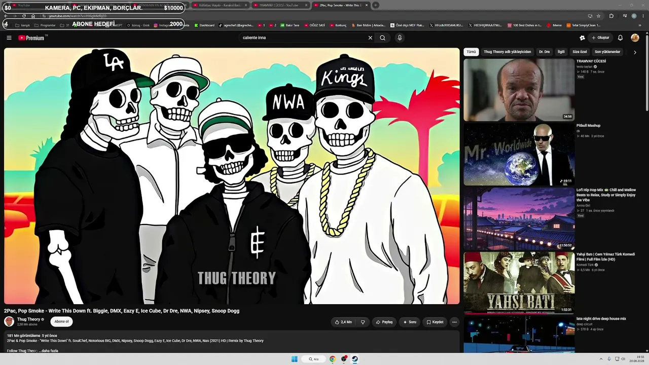Screen dimensions: 649x365
Task: Select the Son yüklenenler filter chip
Action: 607,52
